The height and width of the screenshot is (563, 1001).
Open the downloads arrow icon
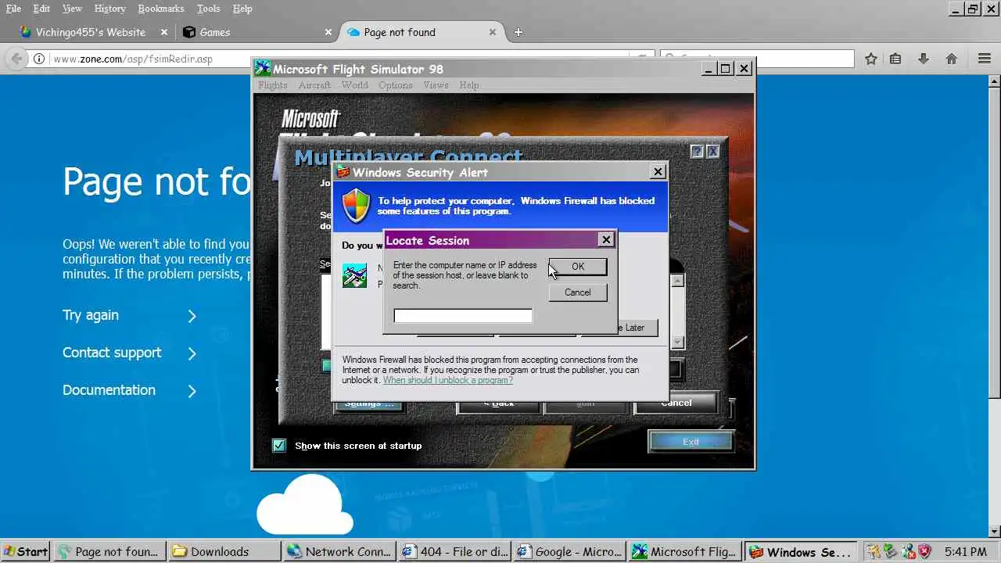point(924,59)
